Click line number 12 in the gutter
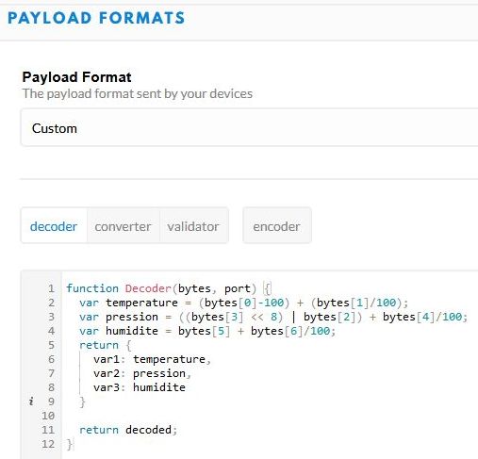 [48, 444]
